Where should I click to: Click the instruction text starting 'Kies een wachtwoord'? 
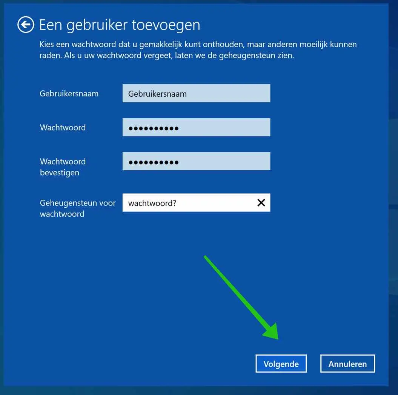pos(198,50)
